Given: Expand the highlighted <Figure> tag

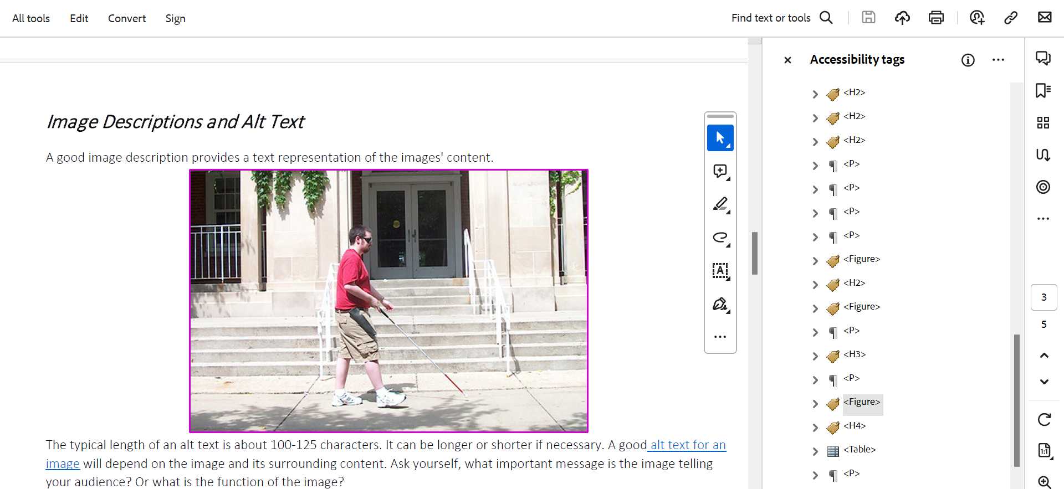Looking at the screenshot, I should 815,404.
